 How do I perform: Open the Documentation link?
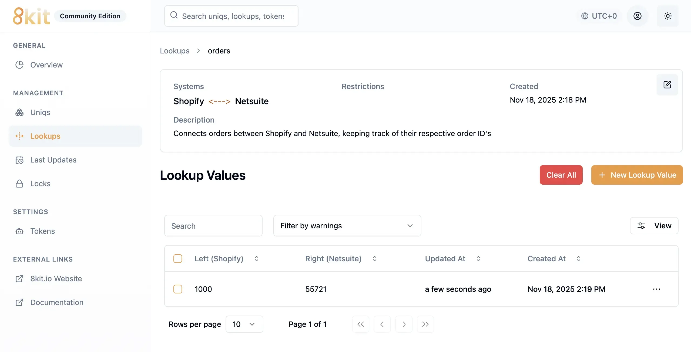point(75,302)
